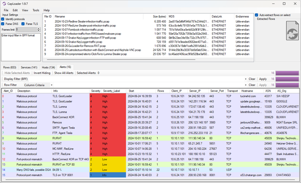
Task: Open the View menu
Action: point(25,10)
